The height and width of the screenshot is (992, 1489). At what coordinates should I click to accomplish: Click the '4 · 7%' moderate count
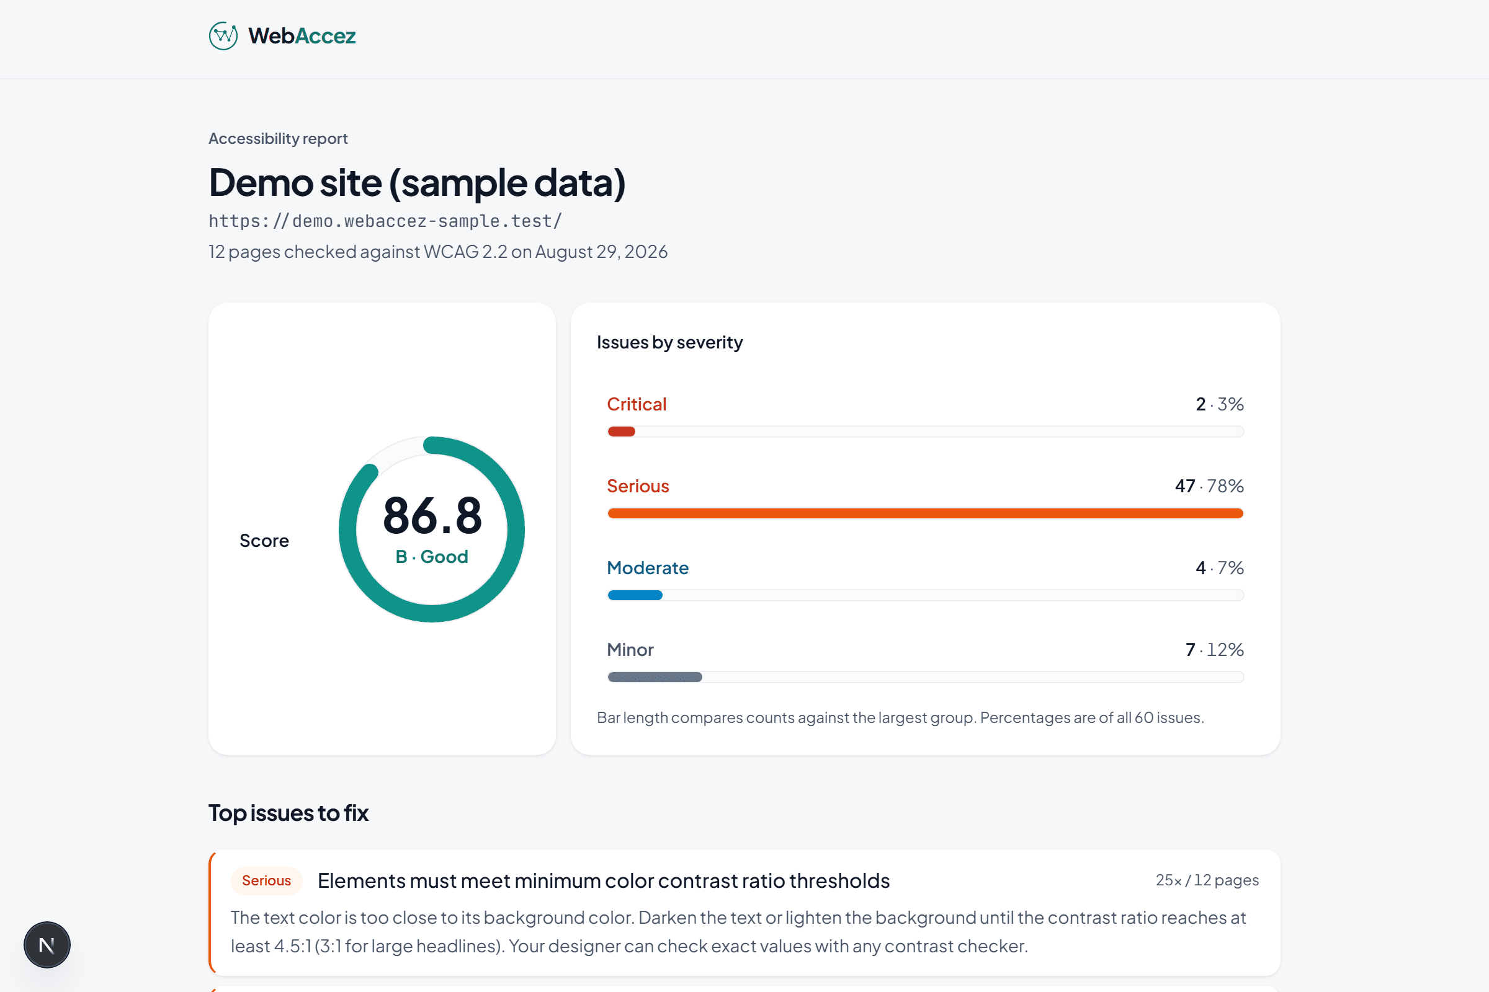[x=1219, y=567]
